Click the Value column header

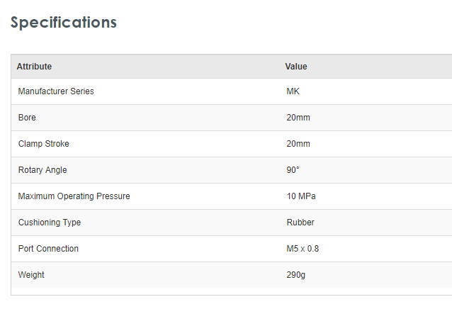pos(296,67)
